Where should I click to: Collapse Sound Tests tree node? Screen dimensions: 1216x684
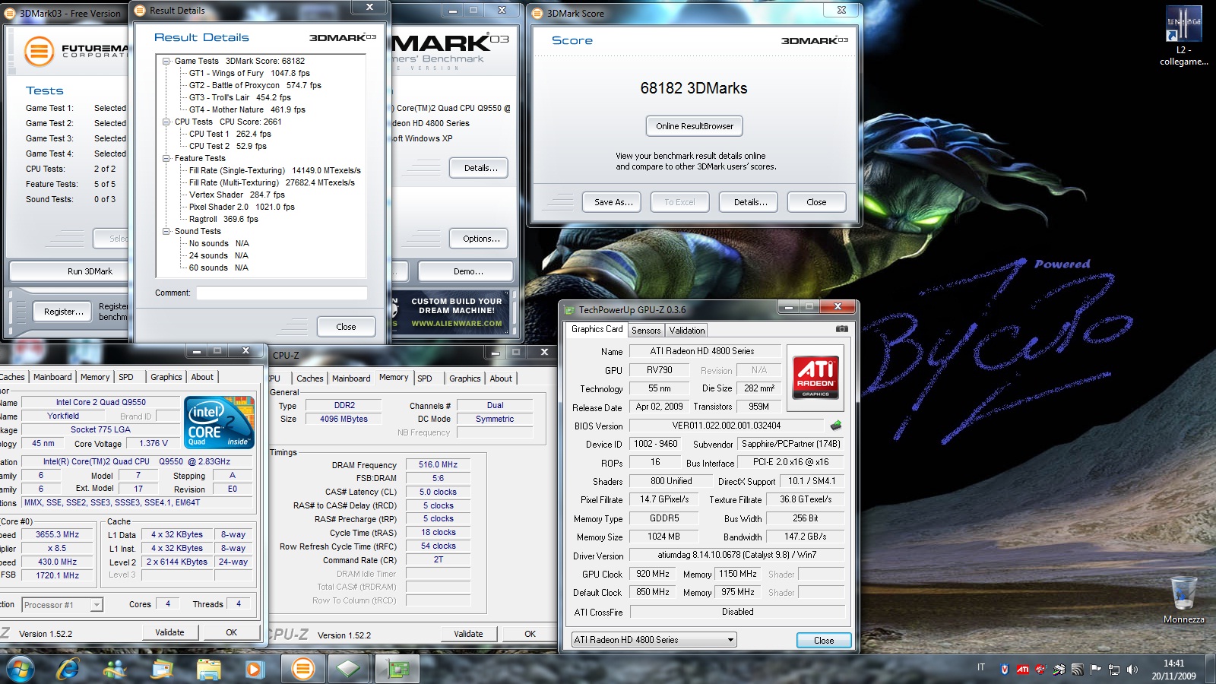tap(166, 231)
